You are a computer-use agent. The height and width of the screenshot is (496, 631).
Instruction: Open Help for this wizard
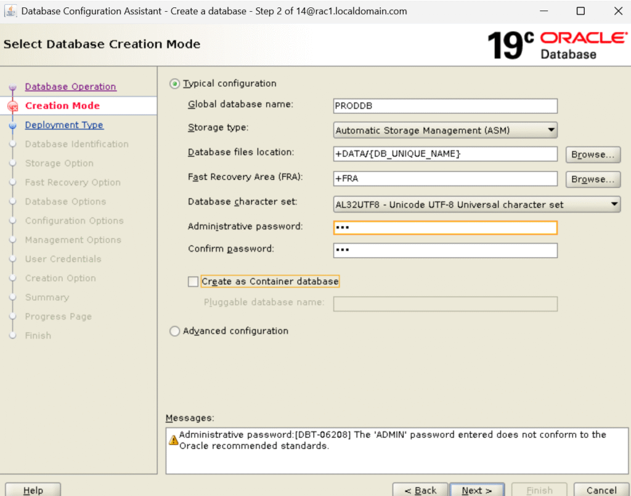[33, 490]
